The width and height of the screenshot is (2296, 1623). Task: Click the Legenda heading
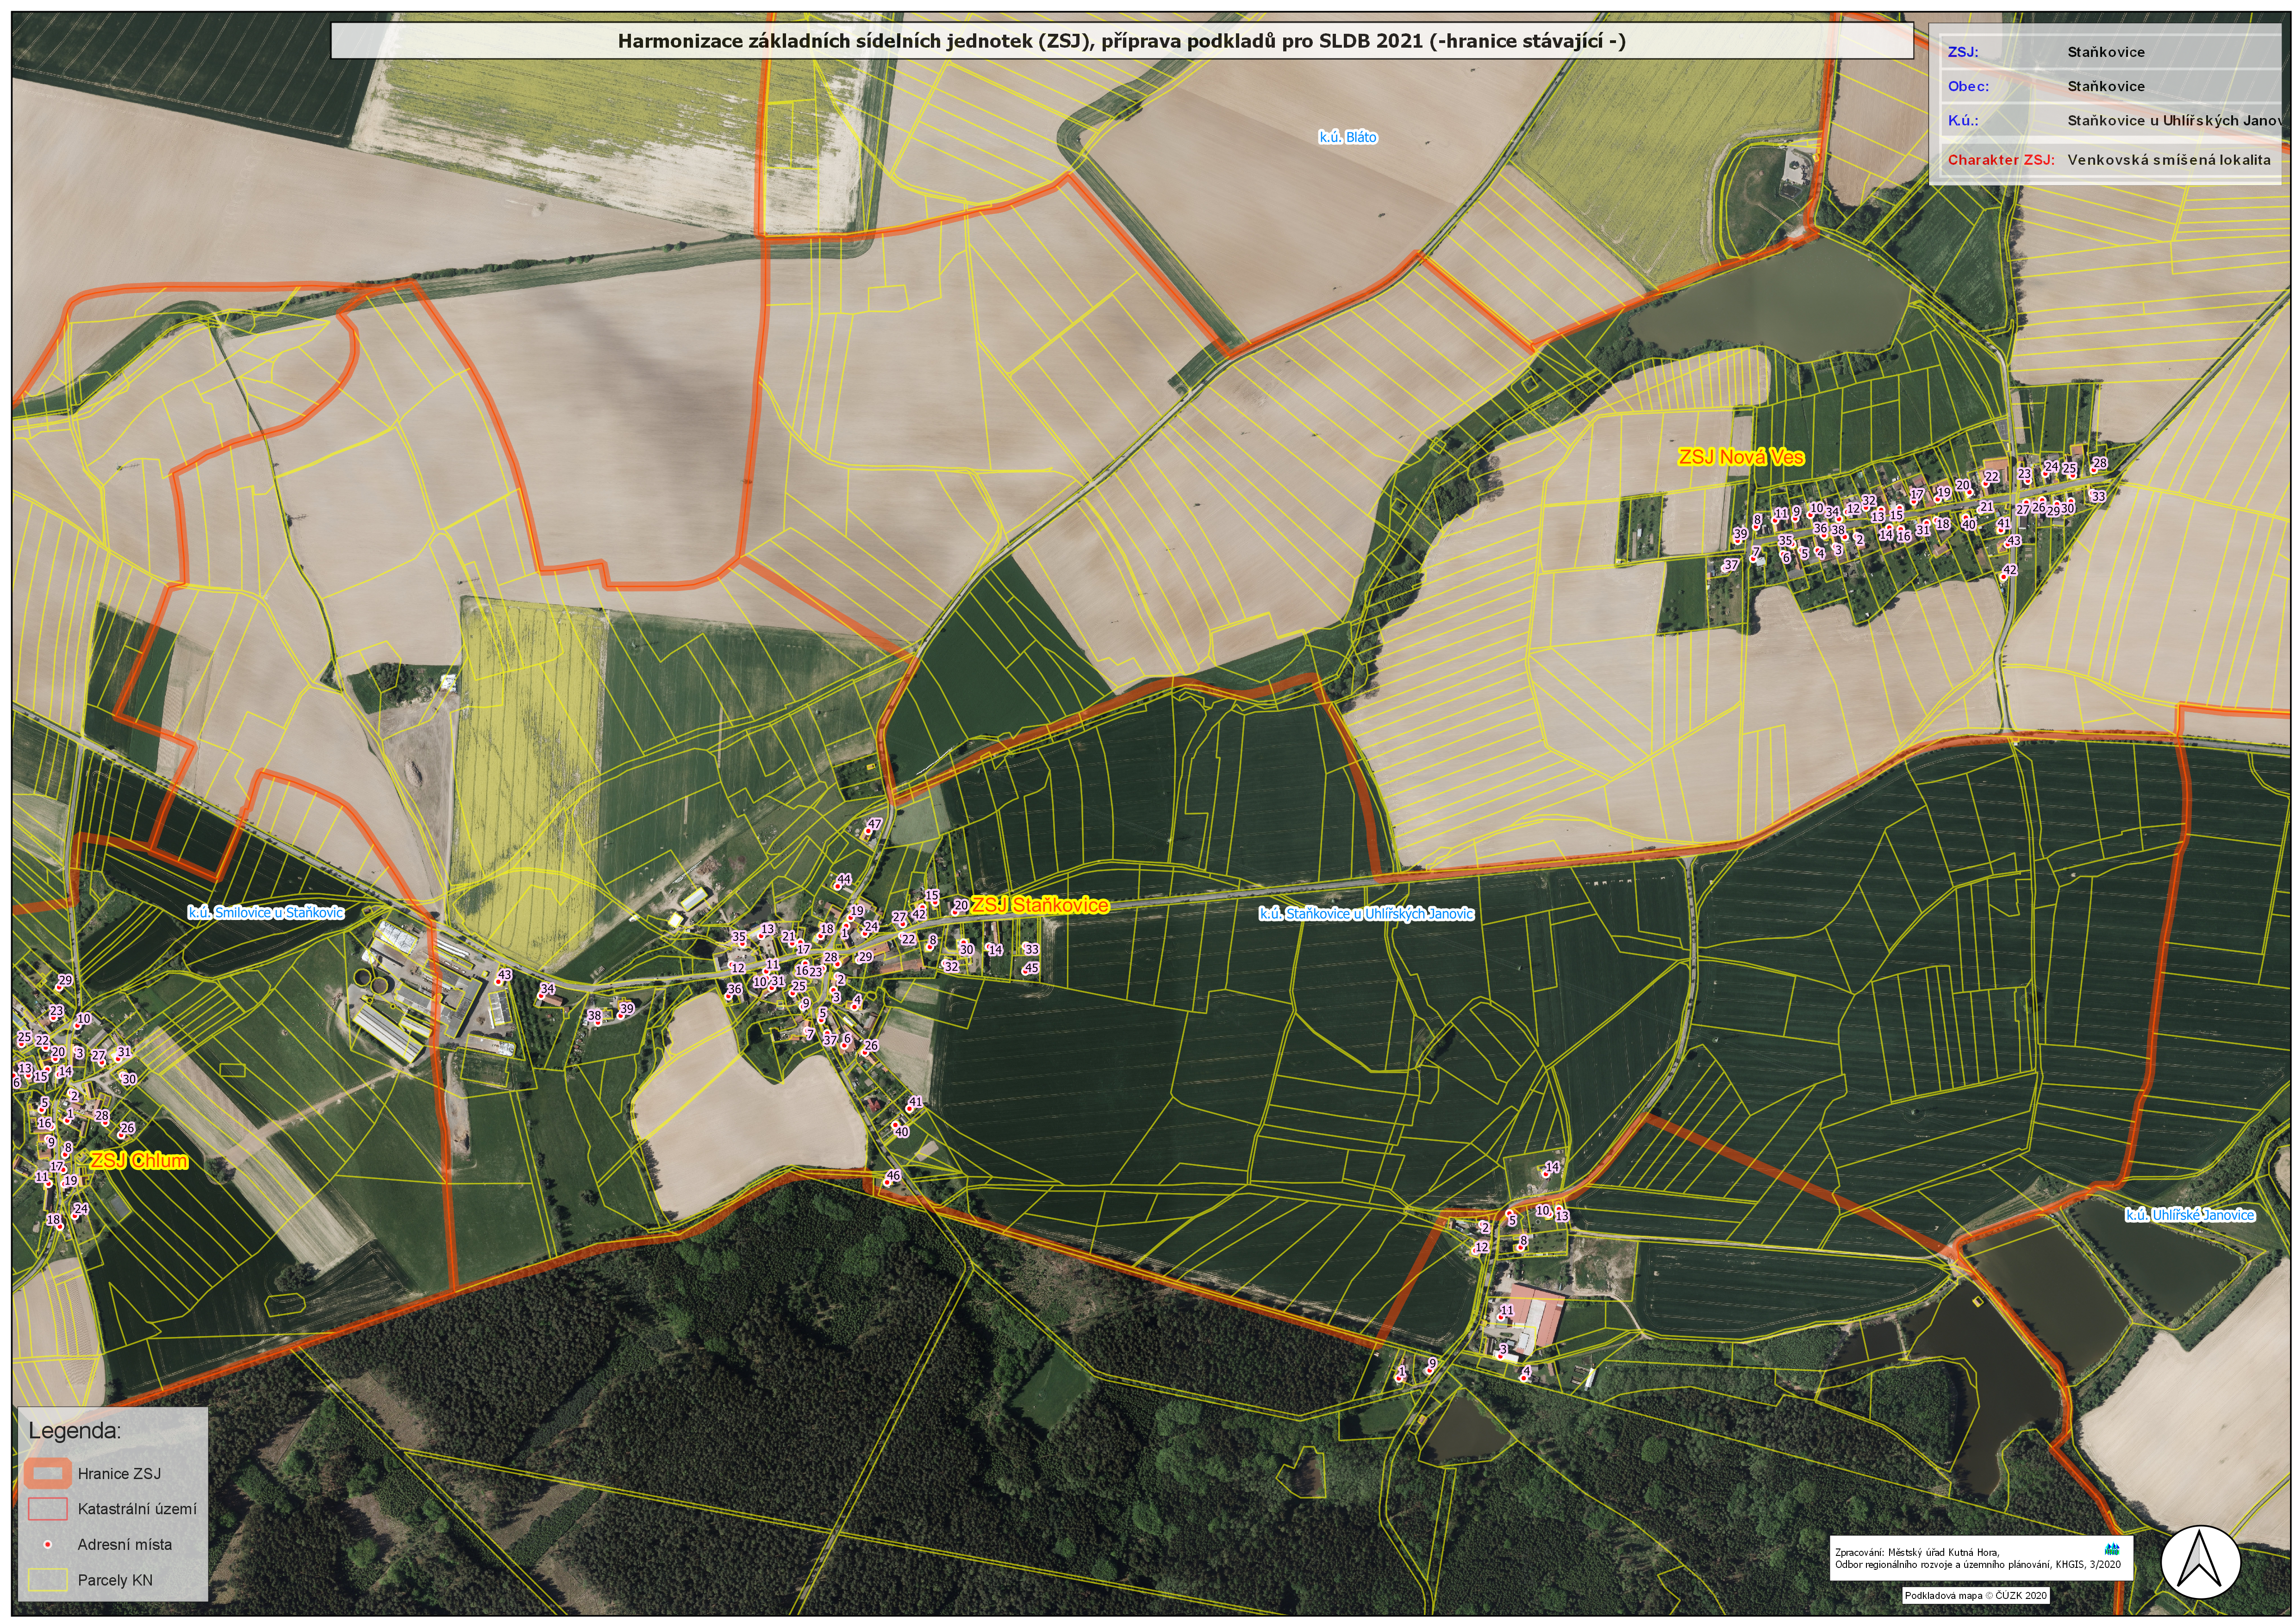(75, 1430)
